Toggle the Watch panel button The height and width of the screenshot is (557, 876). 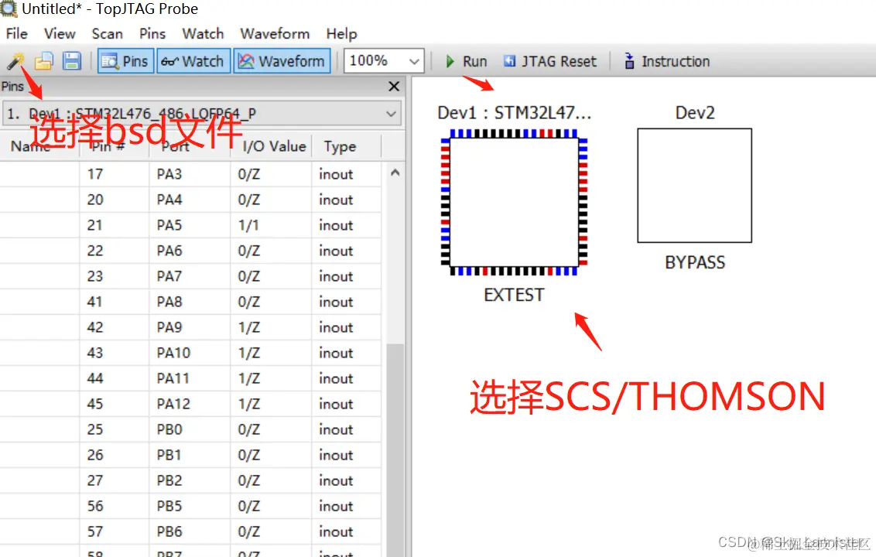[193, 61]
